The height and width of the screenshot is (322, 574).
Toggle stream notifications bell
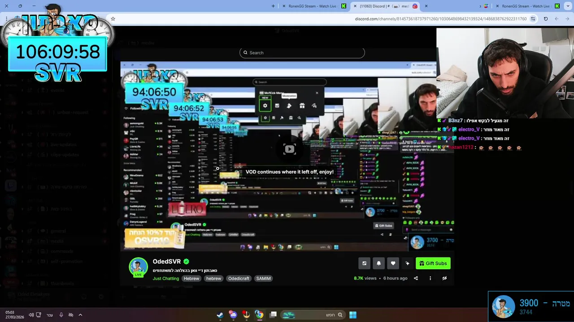click(378, 263)
